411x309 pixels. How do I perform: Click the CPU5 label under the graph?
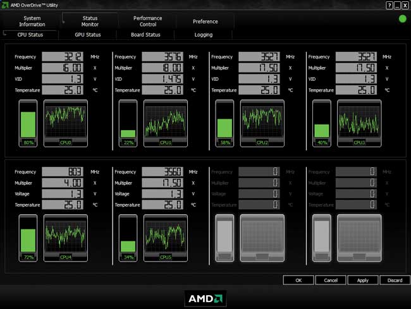pos(166,257)
